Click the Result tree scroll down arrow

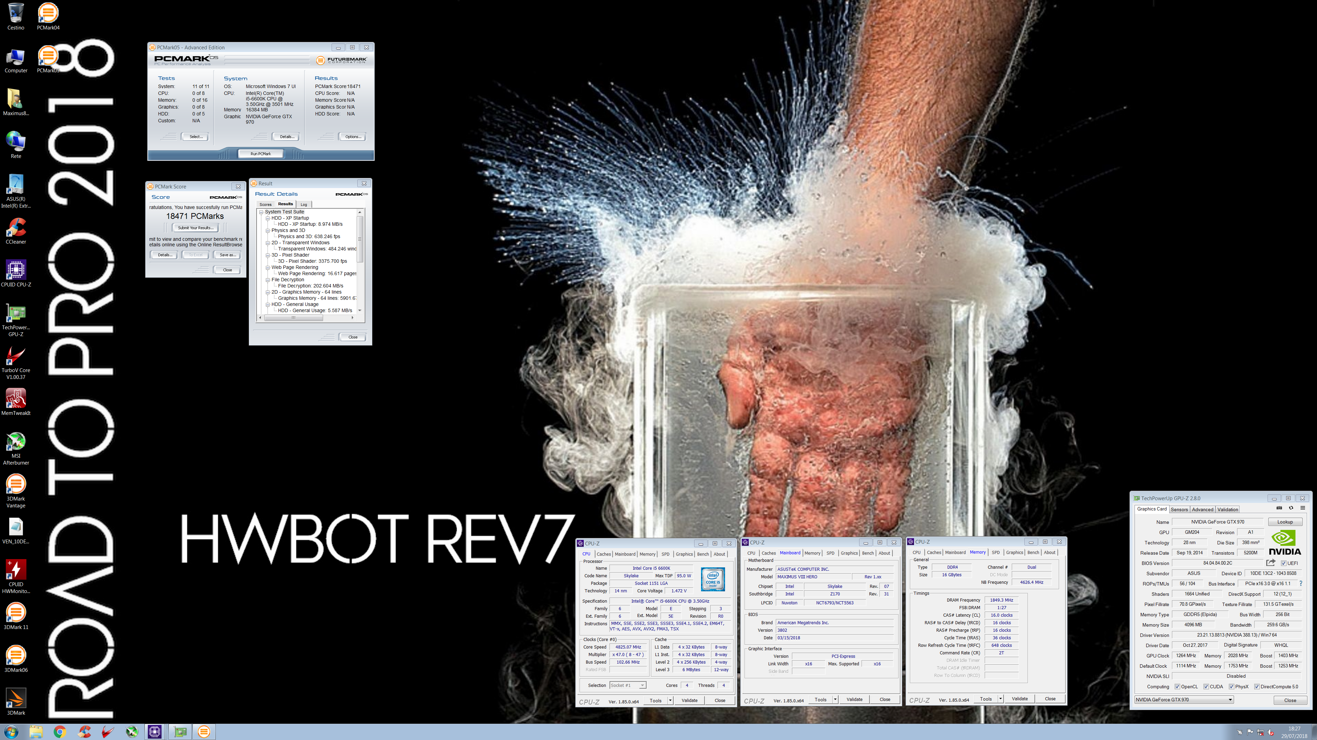pos(360,310)
